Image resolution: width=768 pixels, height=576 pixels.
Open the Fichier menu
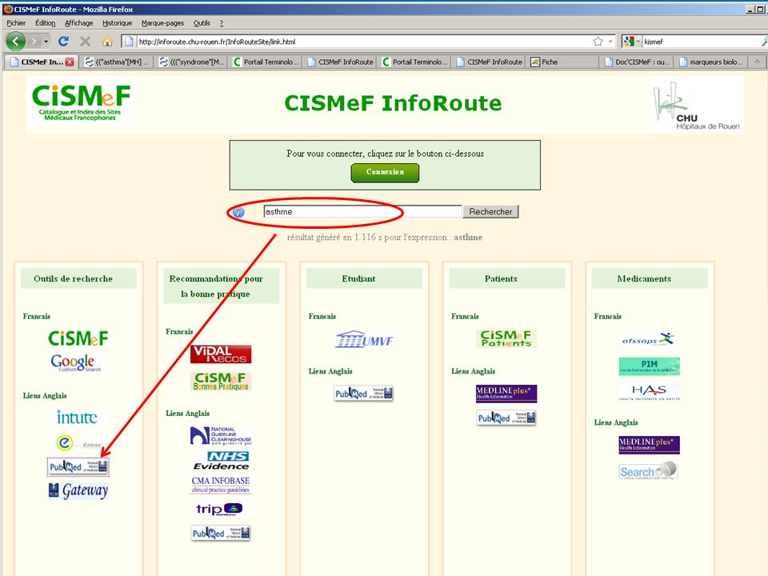(16, 23)
